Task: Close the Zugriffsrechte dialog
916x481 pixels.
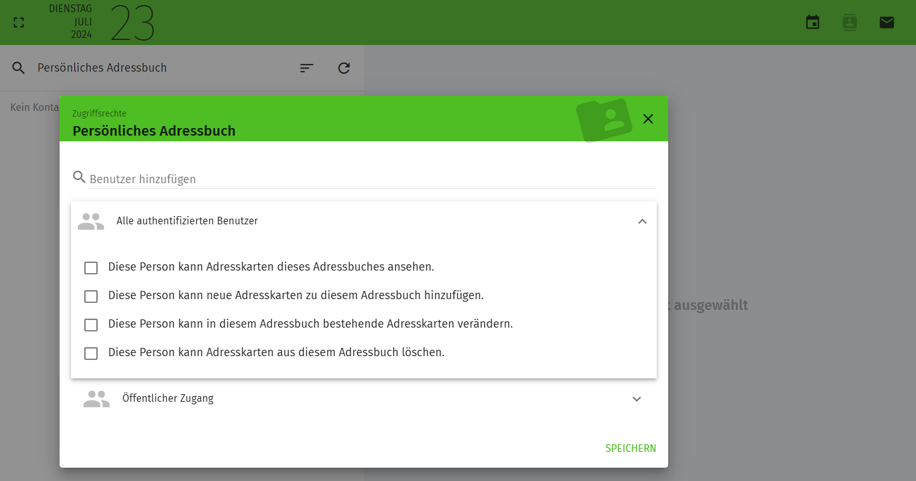Action: click(x=648, y=119)
